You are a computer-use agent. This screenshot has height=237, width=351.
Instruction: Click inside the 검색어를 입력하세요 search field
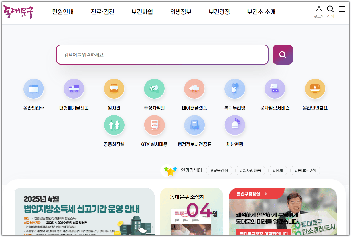[x=162, y=55]
